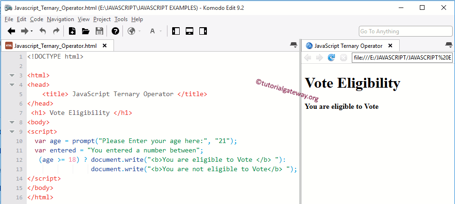Click the Undo icon

pyautogui.click(x=43, y=31)
